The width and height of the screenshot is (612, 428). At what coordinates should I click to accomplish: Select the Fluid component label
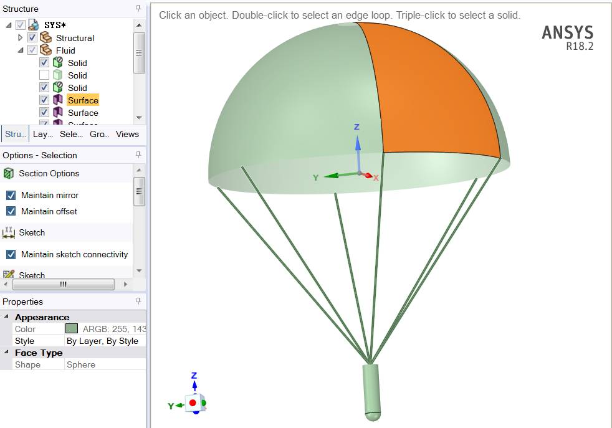(x=65, y=50)
